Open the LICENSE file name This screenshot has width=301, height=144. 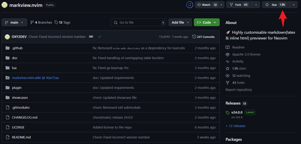point(18,127)
